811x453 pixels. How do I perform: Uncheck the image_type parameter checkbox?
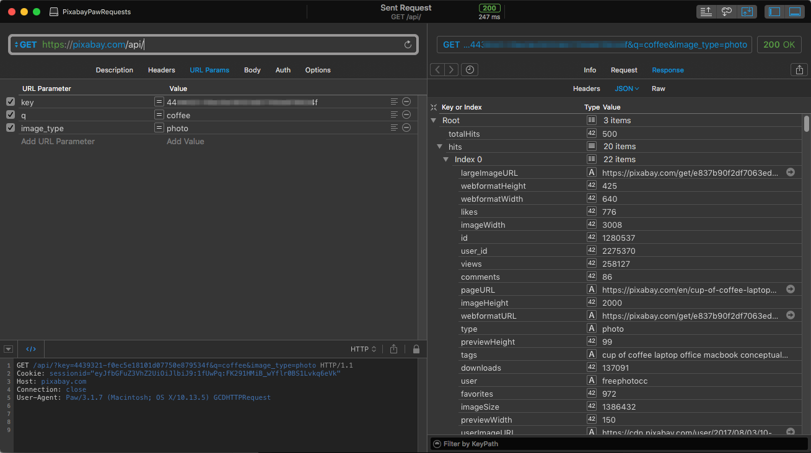[x=10, y=127]
